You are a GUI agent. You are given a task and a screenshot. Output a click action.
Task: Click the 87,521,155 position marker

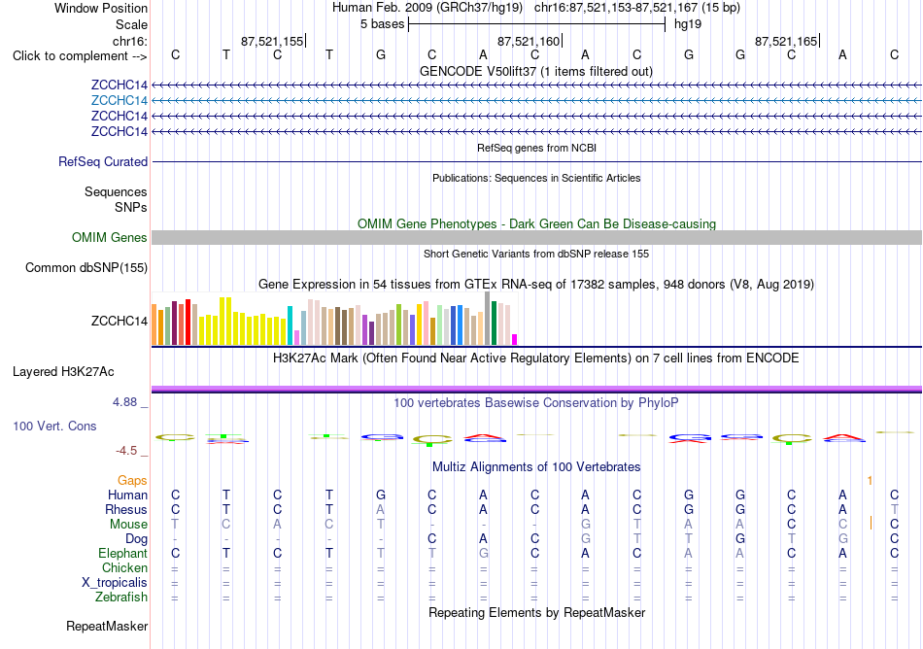(x=272, y=41)
